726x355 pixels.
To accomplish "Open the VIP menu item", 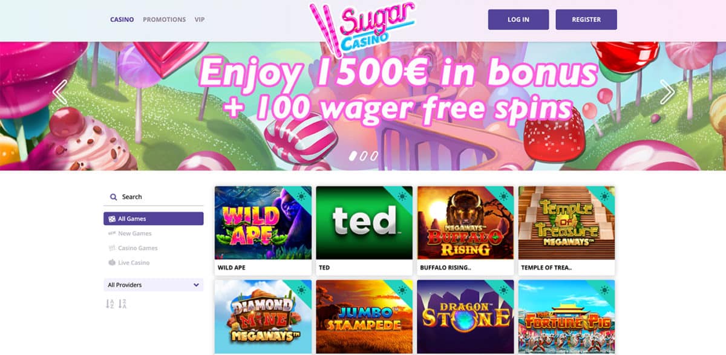I will pos(200,19).
